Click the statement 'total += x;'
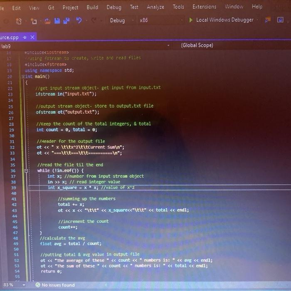 click(x=71, y=205)
